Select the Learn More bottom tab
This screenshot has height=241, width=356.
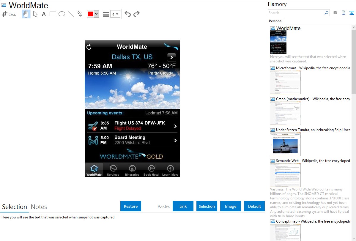[170, 170]
